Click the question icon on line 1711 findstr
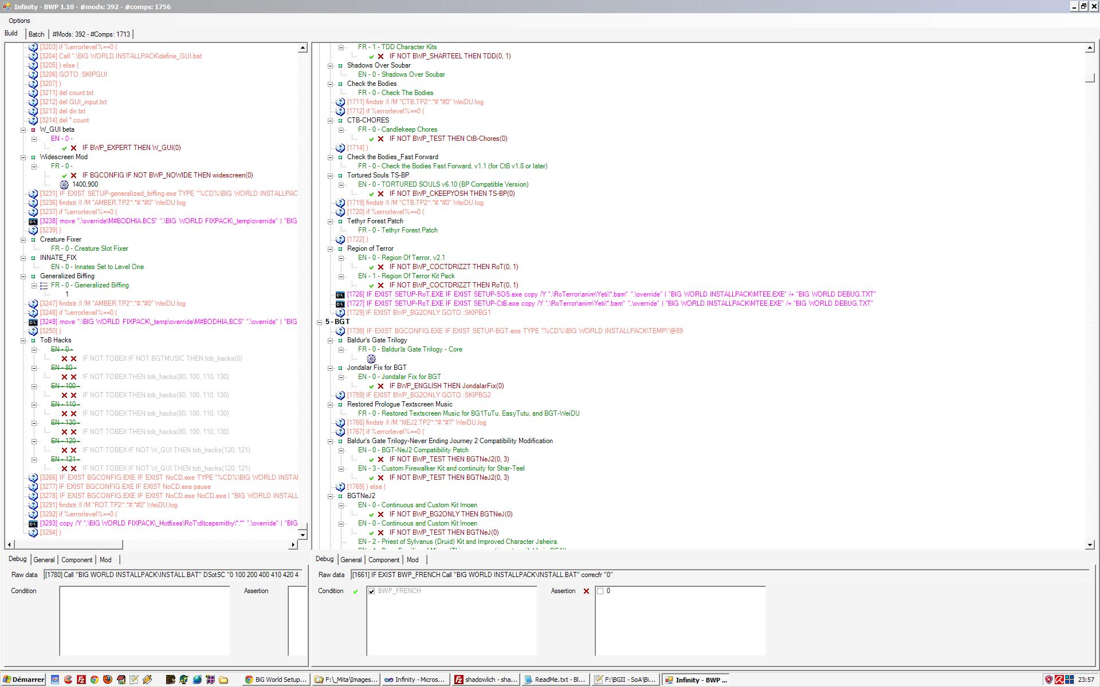 tap(340, 102)
